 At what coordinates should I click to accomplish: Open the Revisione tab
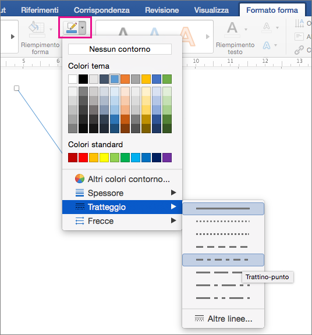pos(162,10)
